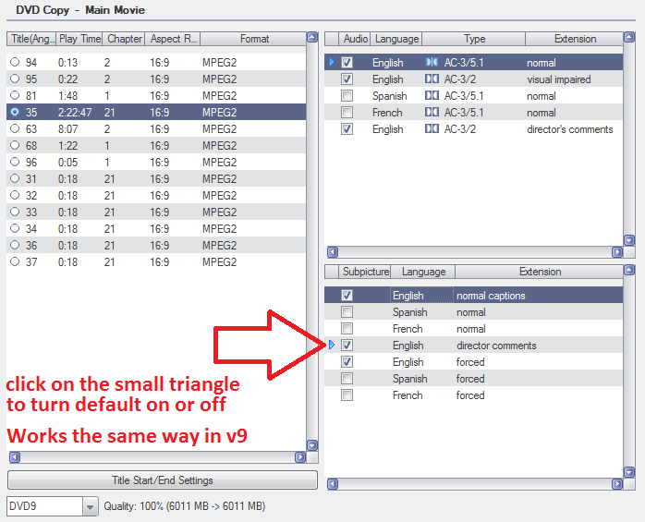
Task: Click the subpicture list scroll-right arrow
Action: (x=617, y=484)
